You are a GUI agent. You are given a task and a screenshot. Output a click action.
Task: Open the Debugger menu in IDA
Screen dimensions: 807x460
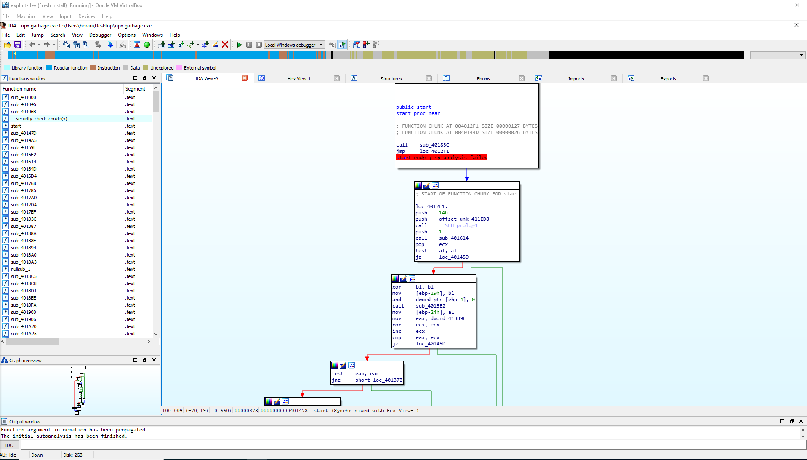[100, 35]
